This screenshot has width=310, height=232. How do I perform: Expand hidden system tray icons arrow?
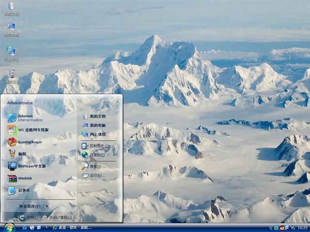[271, 228]
